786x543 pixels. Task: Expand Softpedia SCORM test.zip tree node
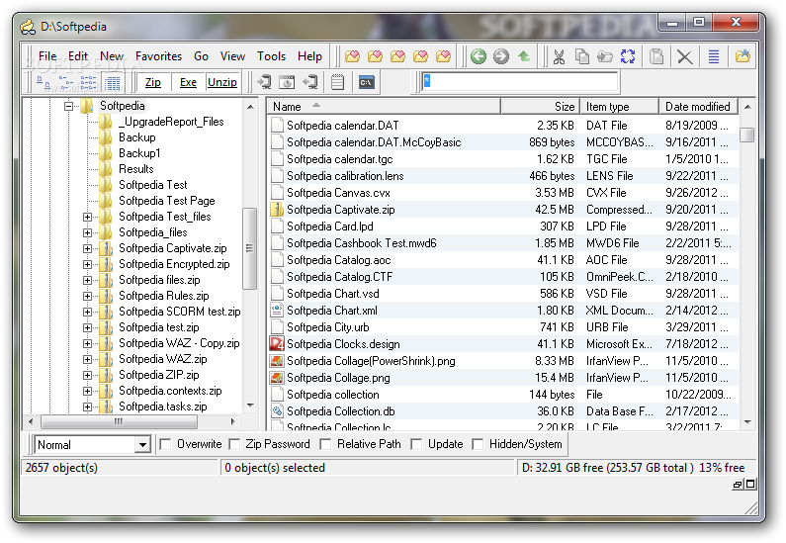[x=88, y=312]
